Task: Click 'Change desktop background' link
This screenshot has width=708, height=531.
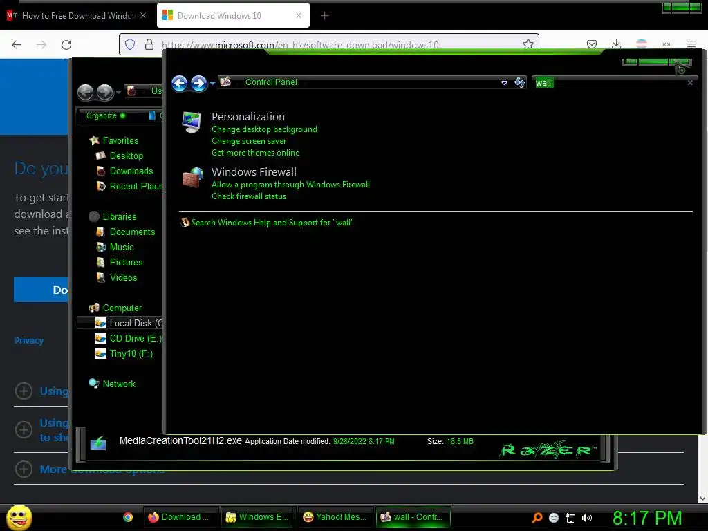Action: 264,129
